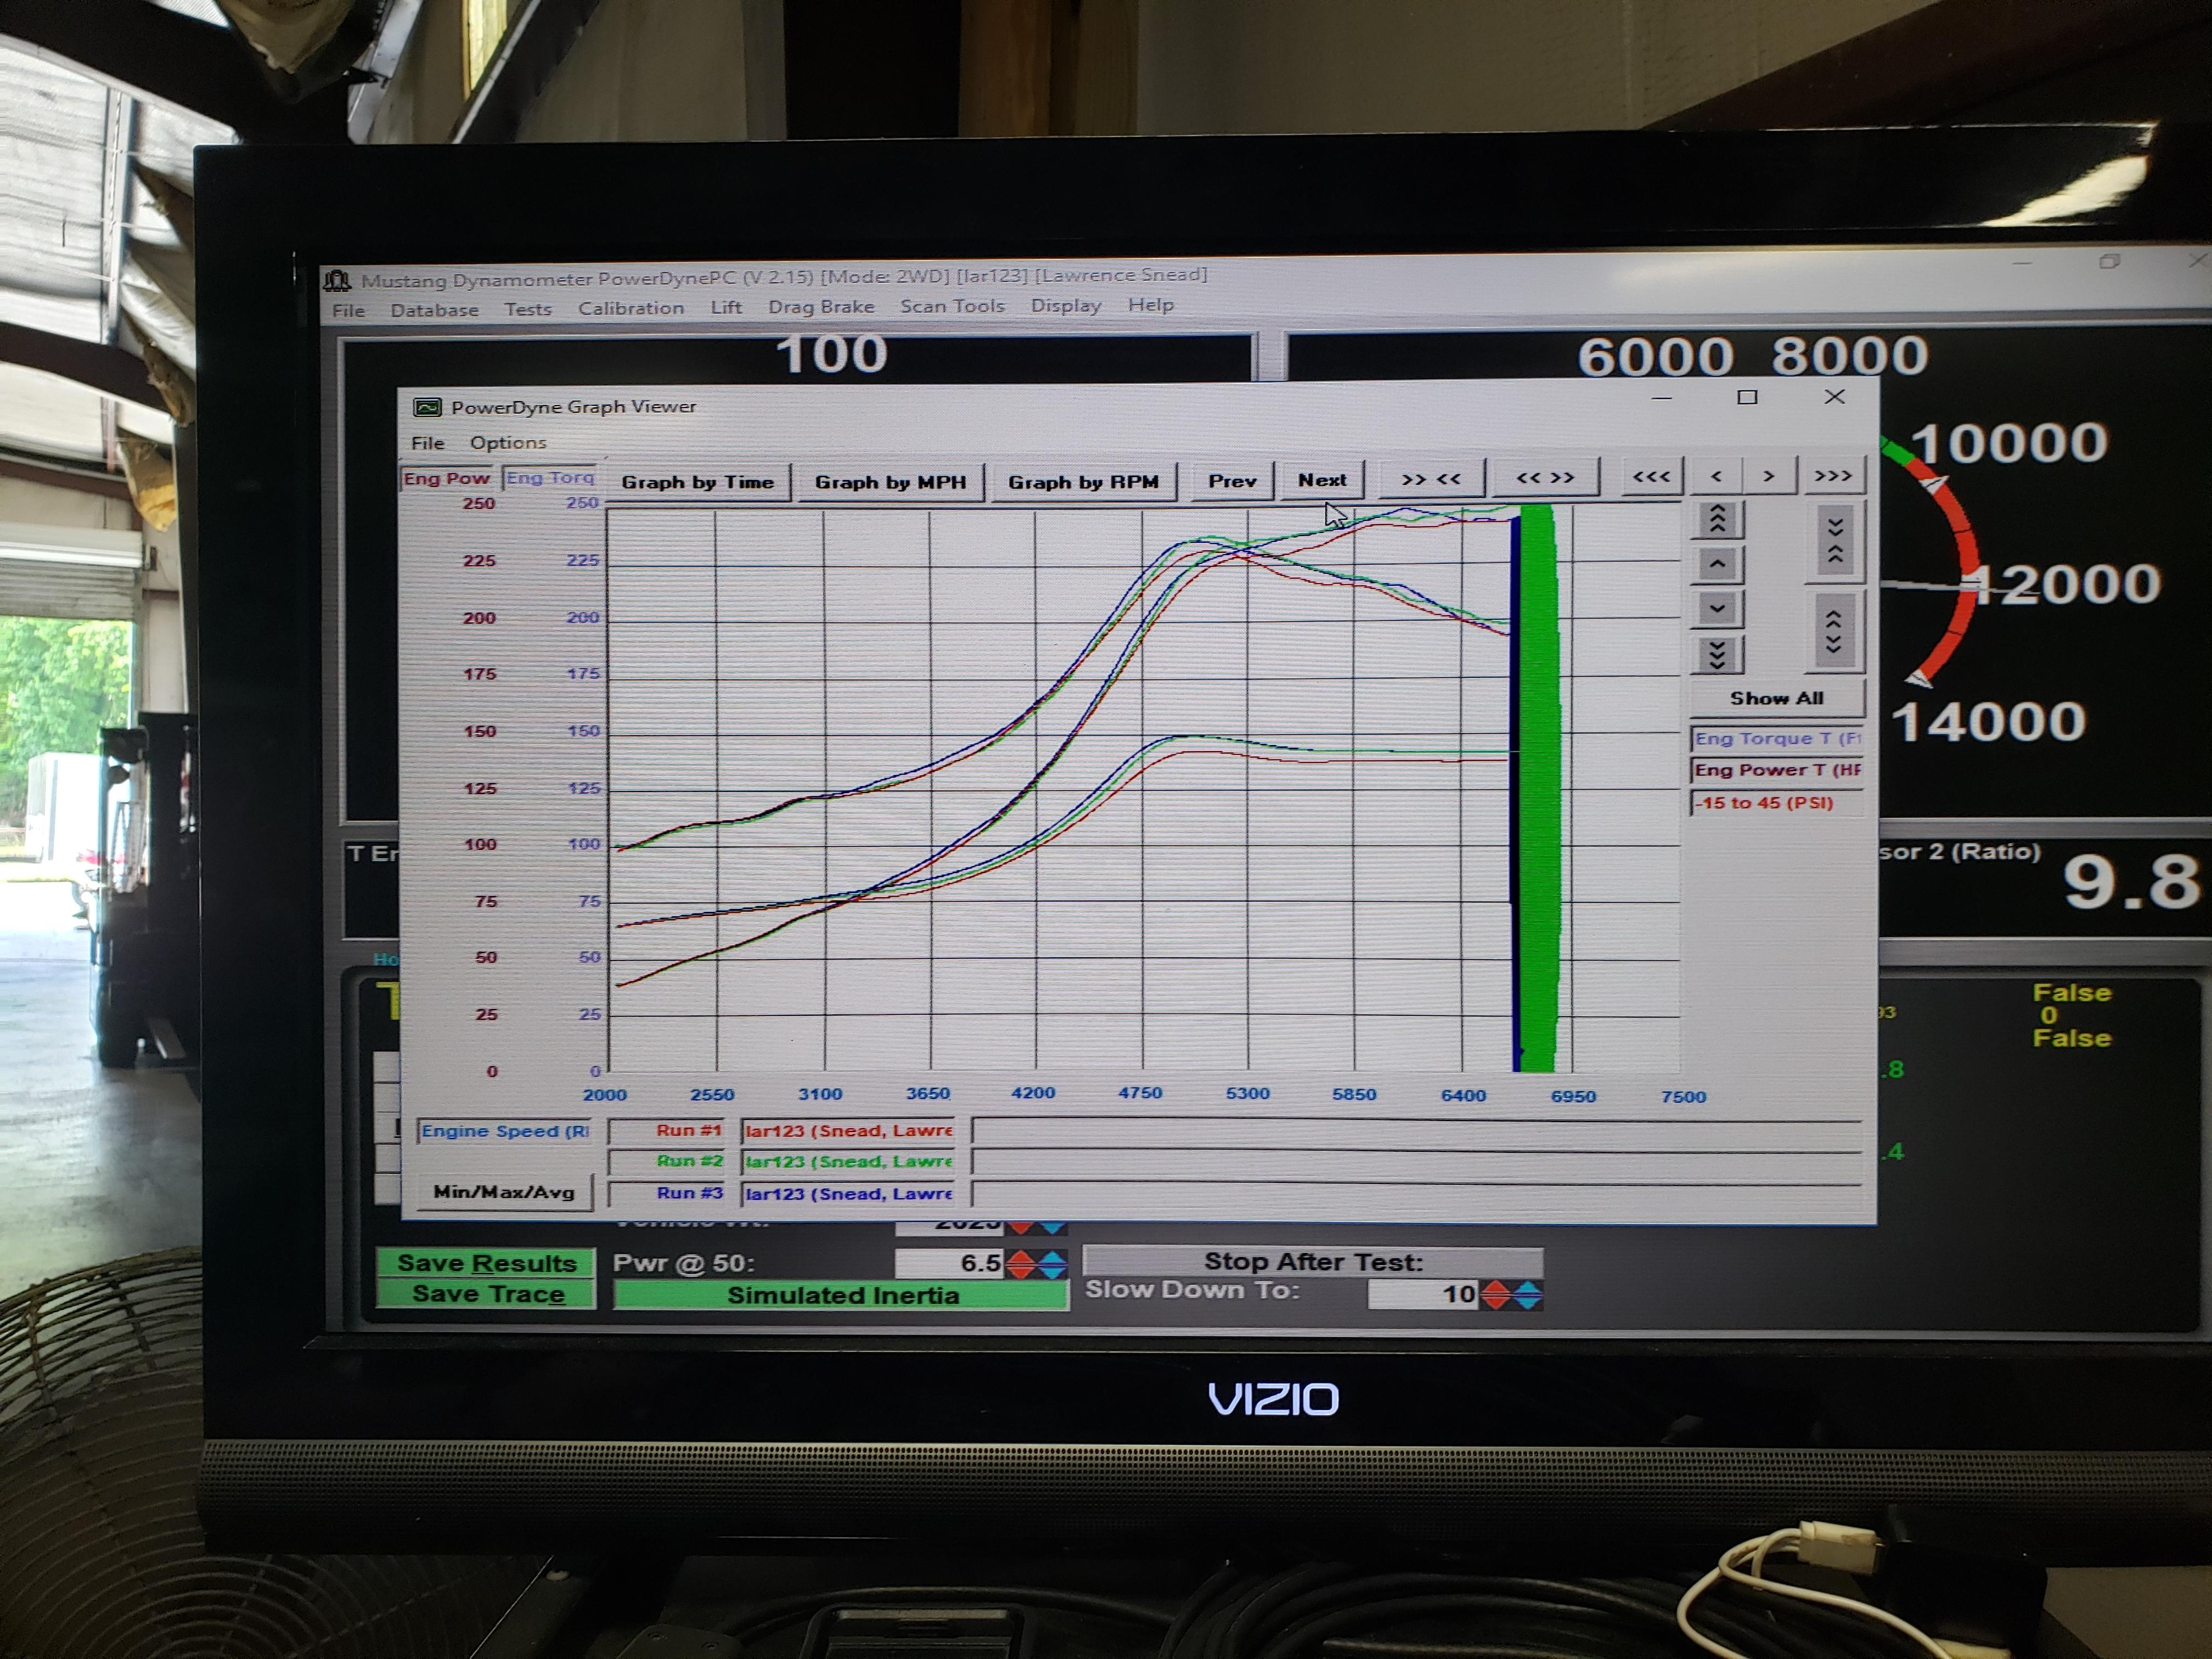Click the vertical compress chevrons button
Viewport: 2212px width, 1659px height.
point(1835,542)
